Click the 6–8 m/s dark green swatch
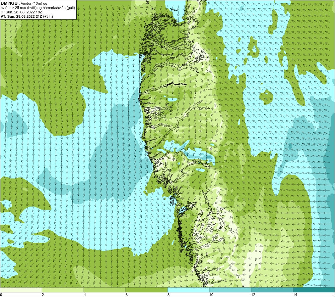Image resolution: width=335 pixels, height=297 pixels. tap(147, 290)
